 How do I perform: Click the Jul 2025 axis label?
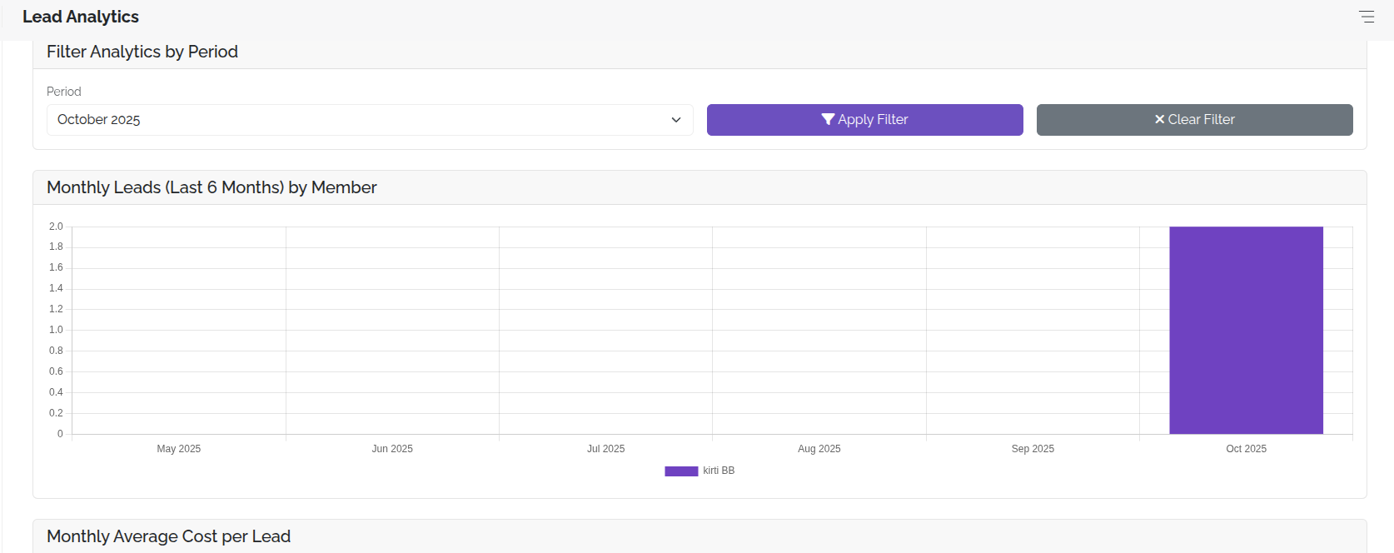tap(605, 449)
